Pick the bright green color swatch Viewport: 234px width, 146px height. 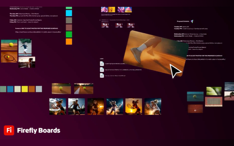(x=69, y=34)
